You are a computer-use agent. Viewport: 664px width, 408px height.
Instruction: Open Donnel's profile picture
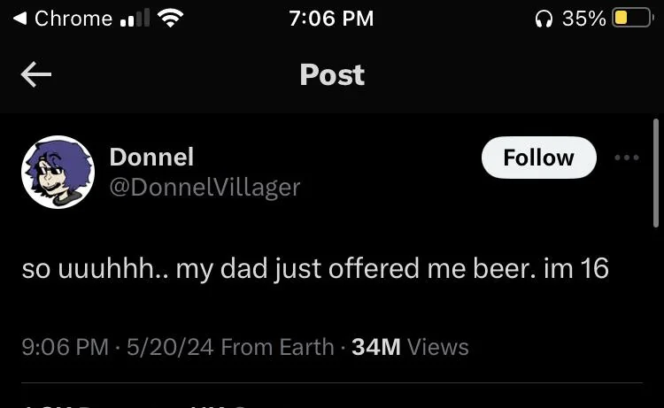pyautogui.click(x=58, y=172)
